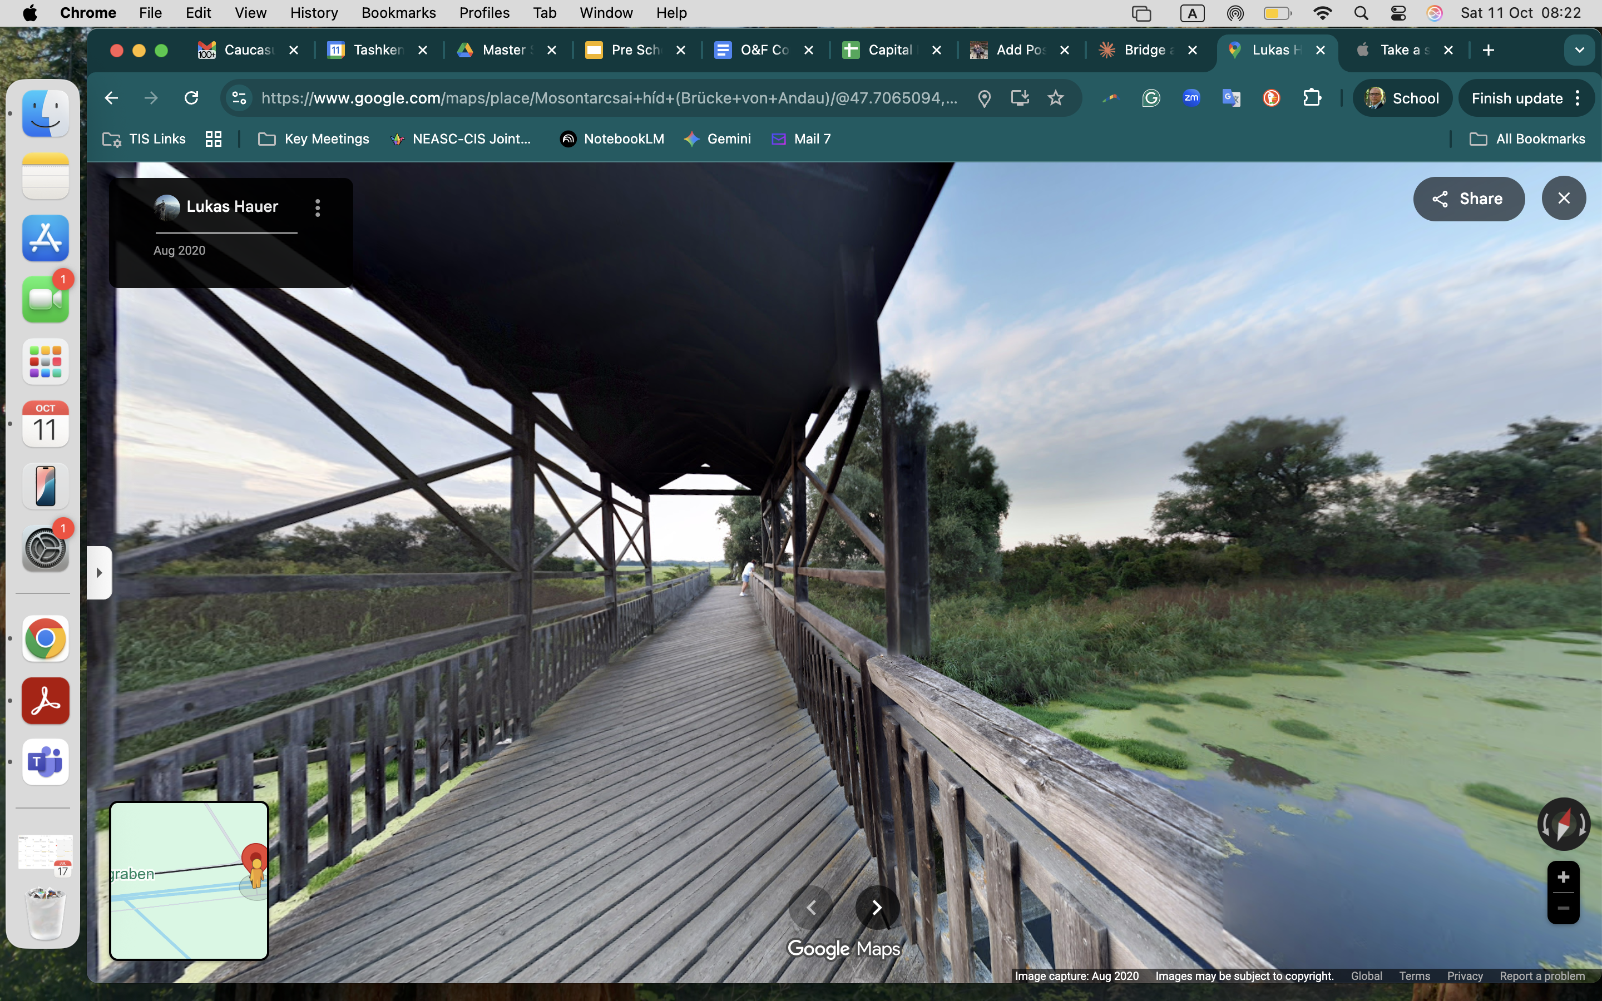
Task: Open tab search dropdown arrow
Action: (x=1579, y=50)
